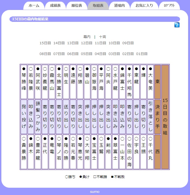Click west wrestler 千代丸
190x195 pixels.
pos(150,152)
